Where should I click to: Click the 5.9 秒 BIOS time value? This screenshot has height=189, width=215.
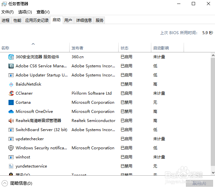click(x=207, y=33)
